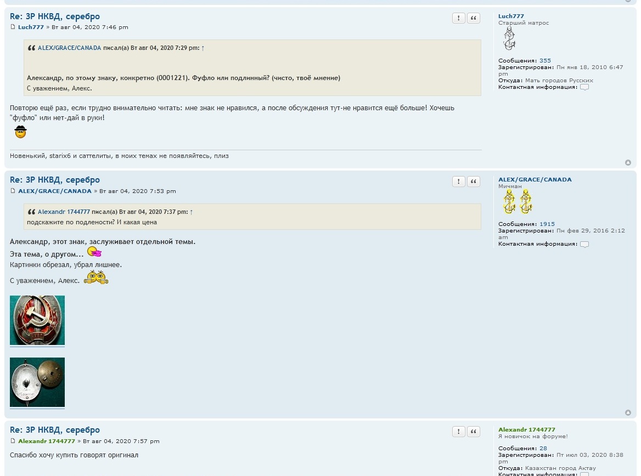Open the badge front side thumbnail
The width and height of the screenshot is (641, 476).
click(37, 320)
